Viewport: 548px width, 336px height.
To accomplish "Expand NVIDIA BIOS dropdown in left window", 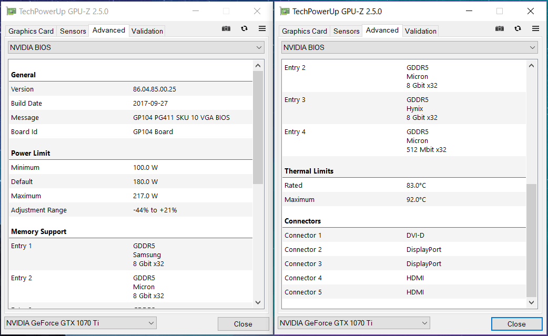I will pos(136,47).
